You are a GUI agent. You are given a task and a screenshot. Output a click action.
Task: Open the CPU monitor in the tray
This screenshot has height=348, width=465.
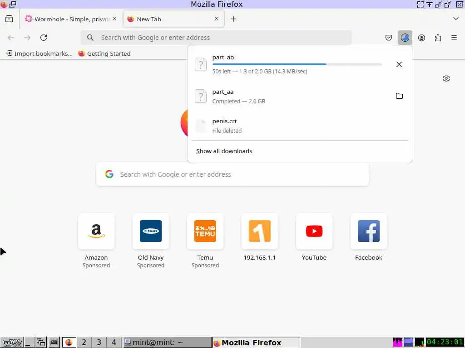398,343
